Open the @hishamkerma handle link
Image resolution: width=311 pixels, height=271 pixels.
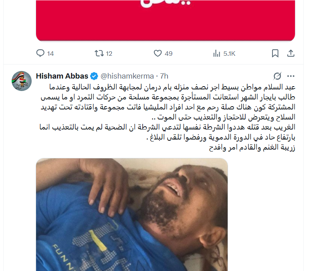[x=127, y=76]
